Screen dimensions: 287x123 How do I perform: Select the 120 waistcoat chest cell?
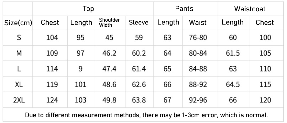pyautogui.click(x=265, y=100)
